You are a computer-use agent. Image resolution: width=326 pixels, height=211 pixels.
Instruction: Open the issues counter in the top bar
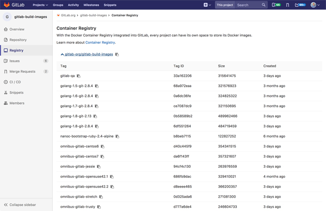(x=277, y=5)
